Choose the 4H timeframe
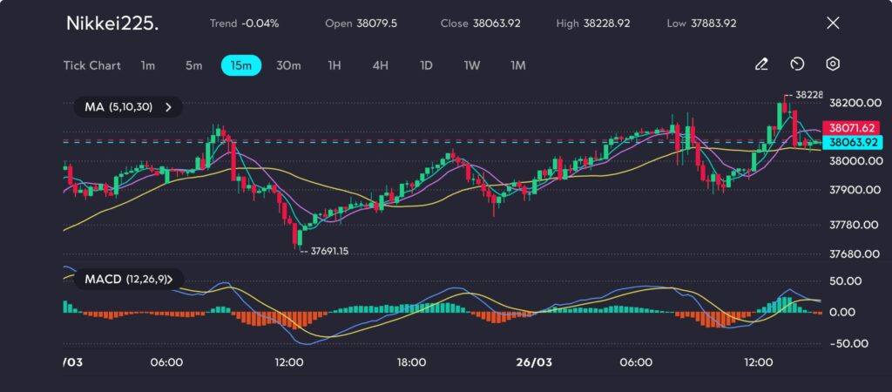The height and width of the screenshot is (392, 892). [380, 65]
